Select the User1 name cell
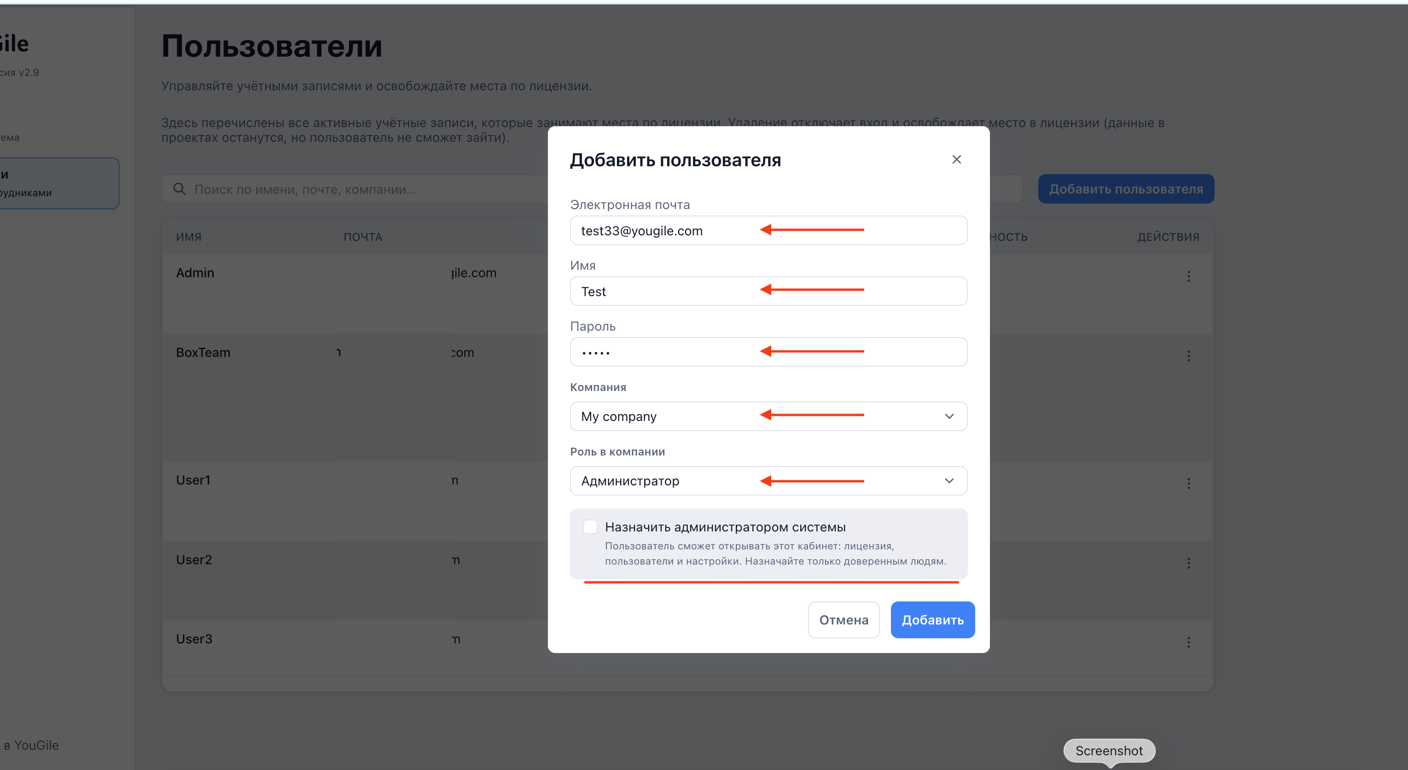 coord(193,480)
